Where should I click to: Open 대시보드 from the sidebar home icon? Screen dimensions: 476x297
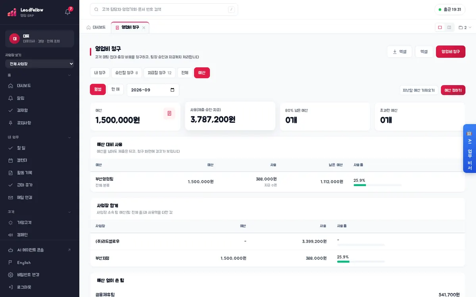(x=11, y=86)
